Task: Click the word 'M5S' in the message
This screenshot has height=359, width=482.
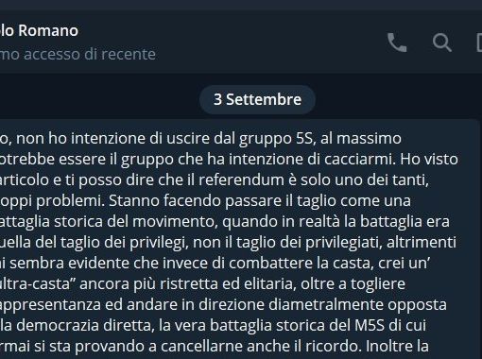Action: pos(370,325)
